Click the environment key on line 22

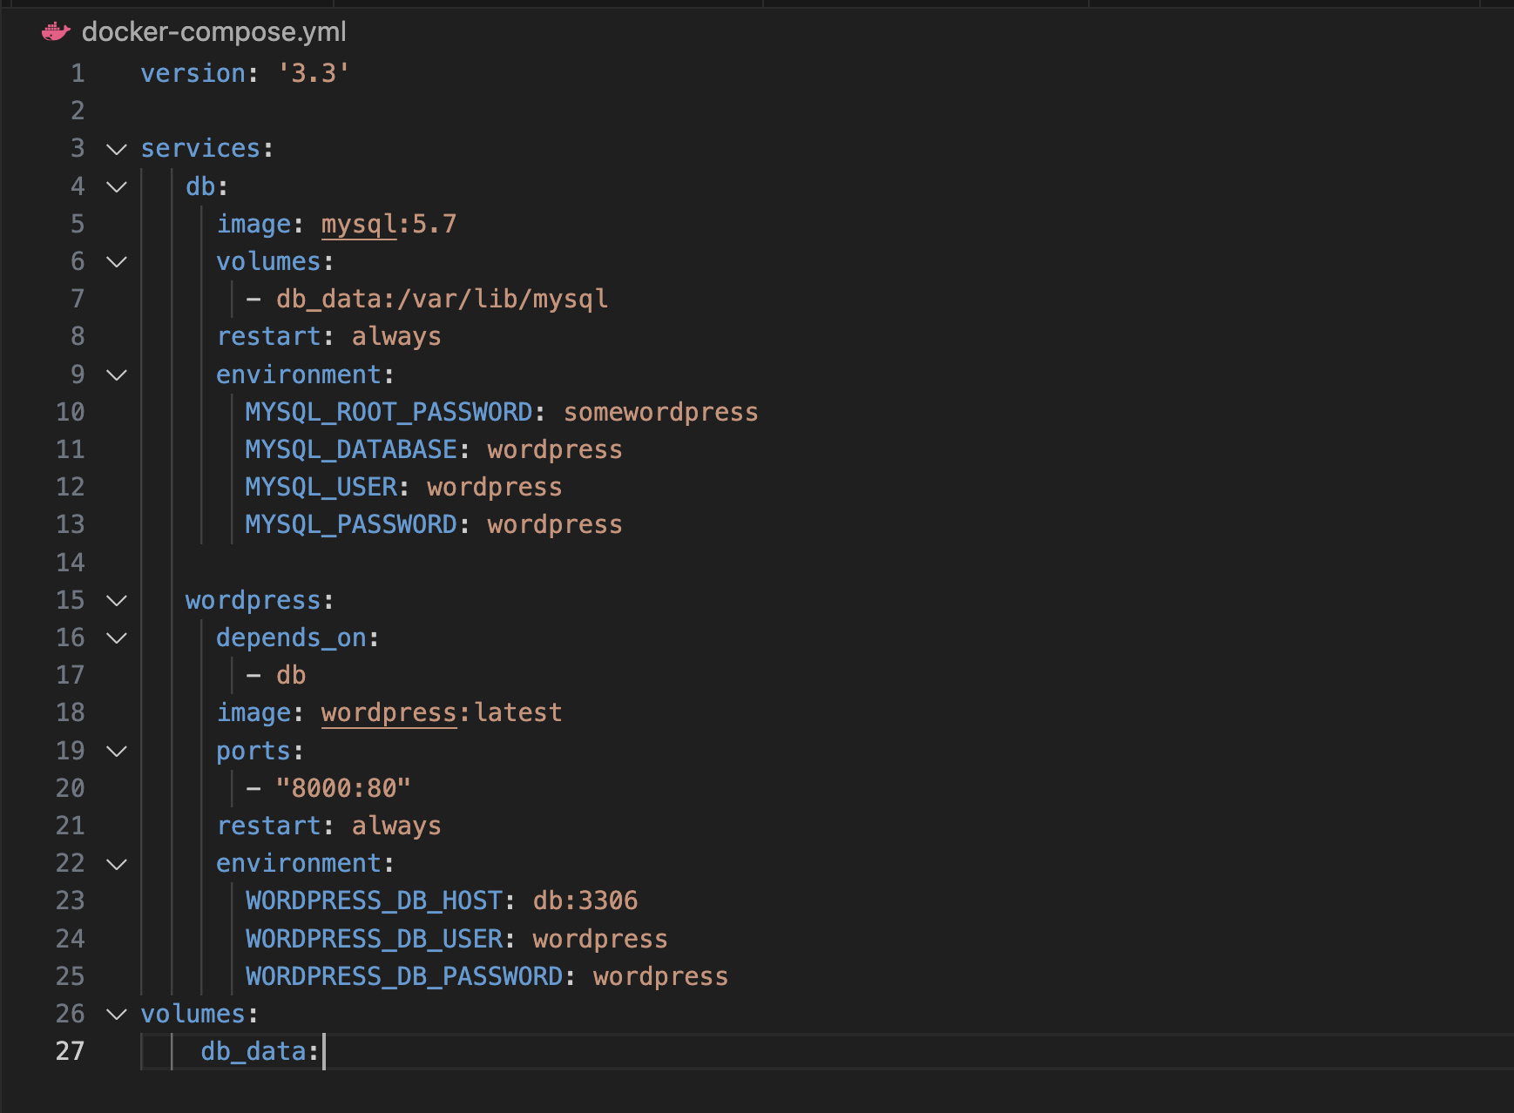point(299,864)
